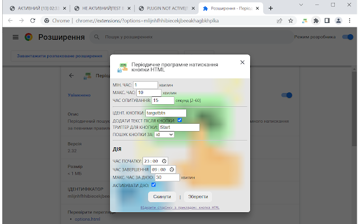The image size is (359, 224).
Task: Open 'ПОШУК КНОПКИ ЗА' dropdown
Action: coord(164,134)
